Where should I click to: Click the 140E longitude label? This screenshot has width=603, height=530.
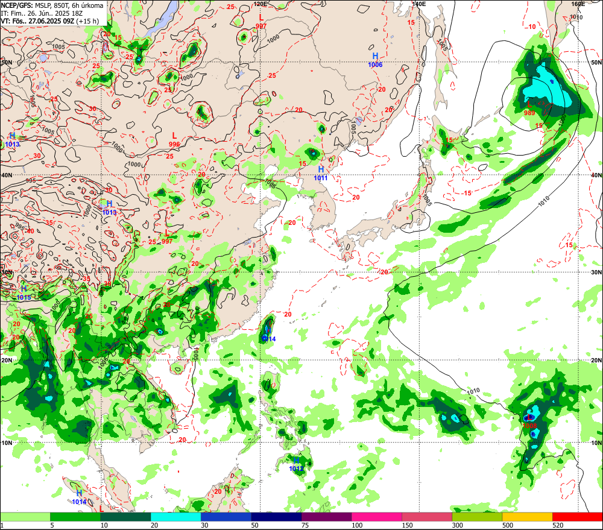click(x=418, y=4)
